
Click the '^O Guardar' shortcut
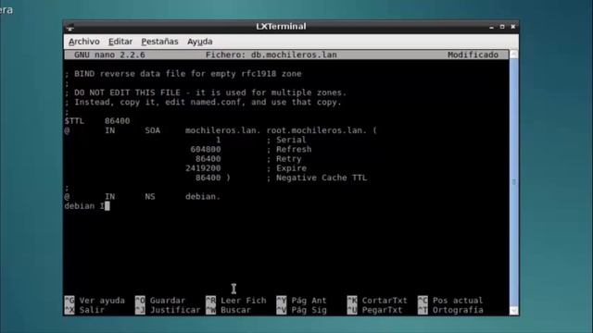pyautogui.click(x=160, y=301)
